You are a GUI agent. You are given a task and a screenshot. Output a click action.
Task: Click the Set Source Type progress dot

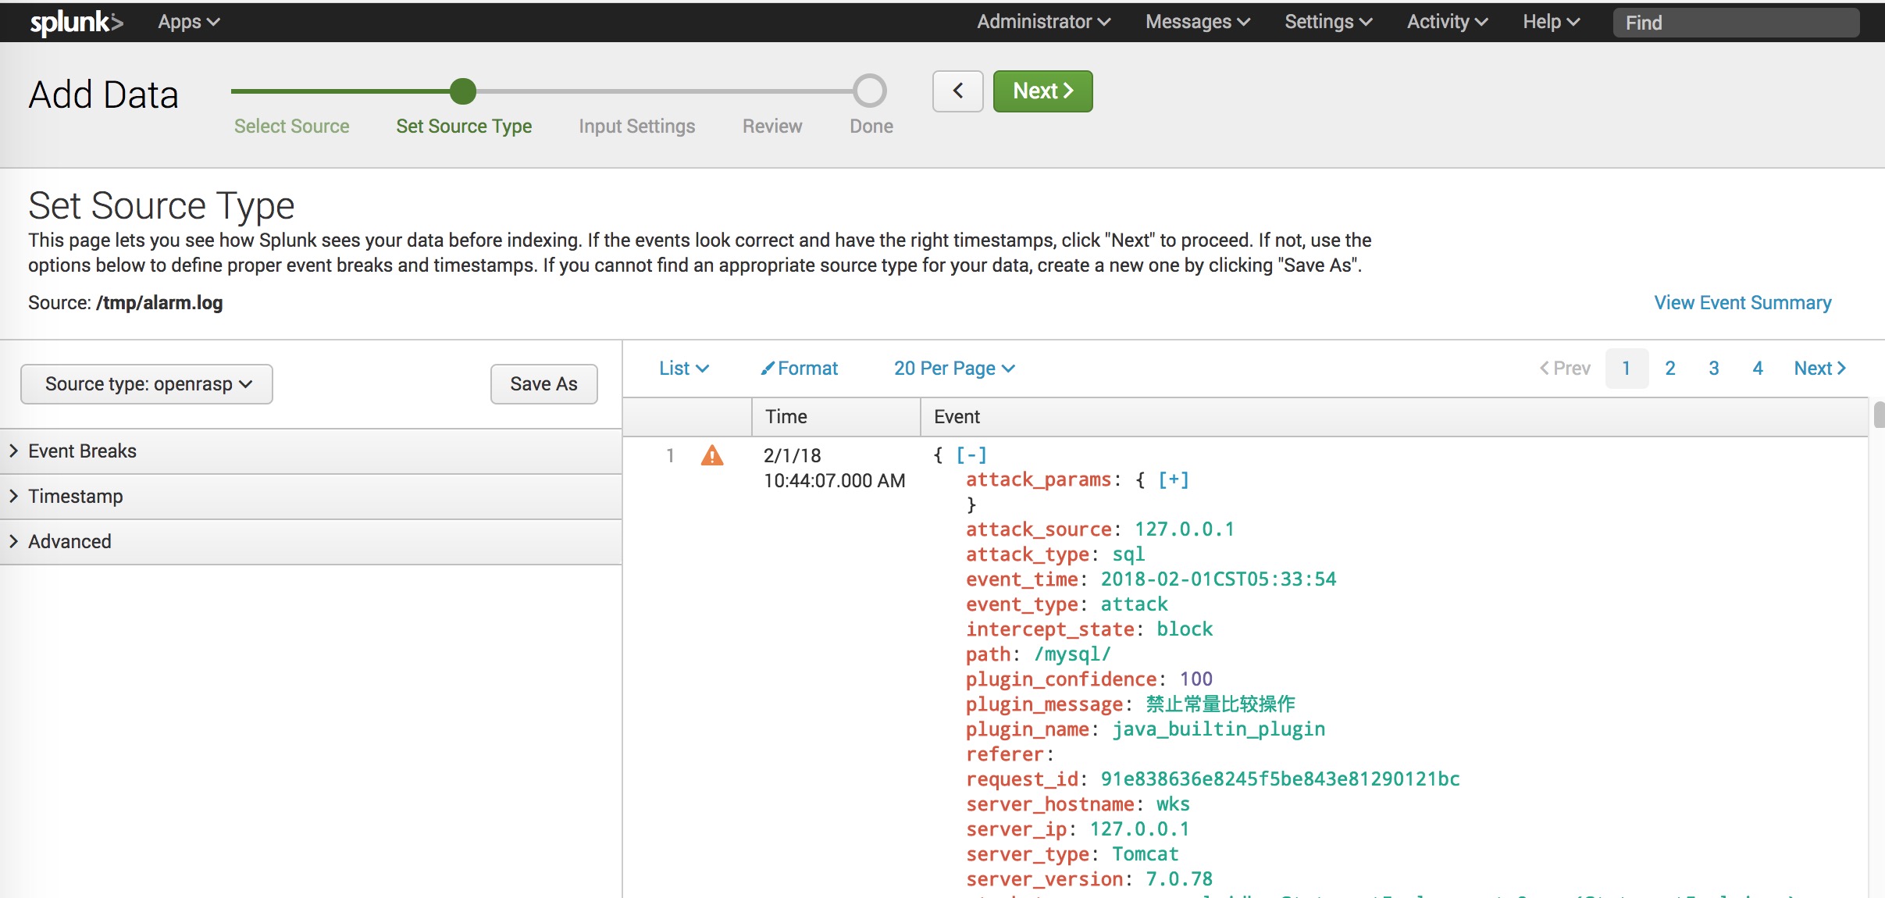point(463,91)
